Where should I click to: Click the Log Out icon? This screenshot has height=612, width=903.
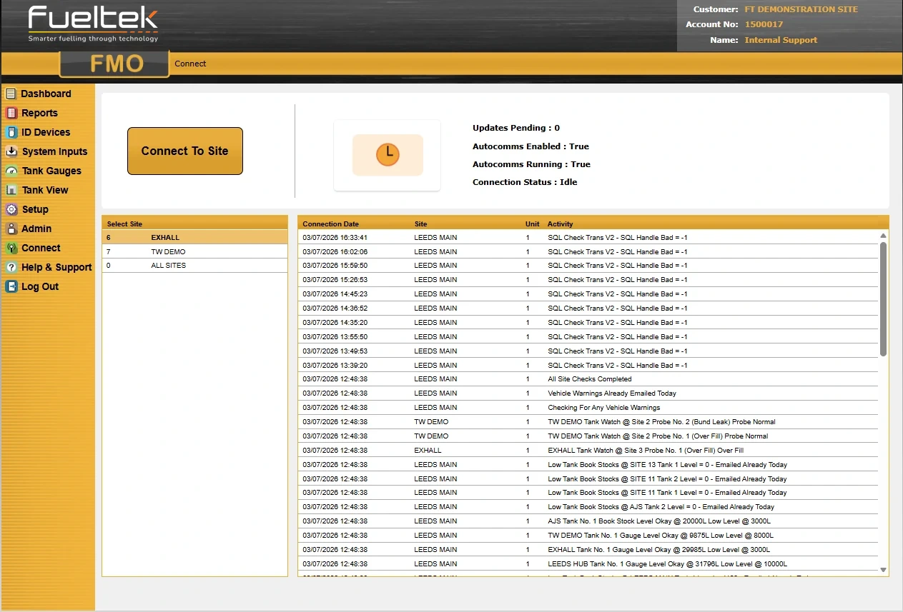click(11, 286)
